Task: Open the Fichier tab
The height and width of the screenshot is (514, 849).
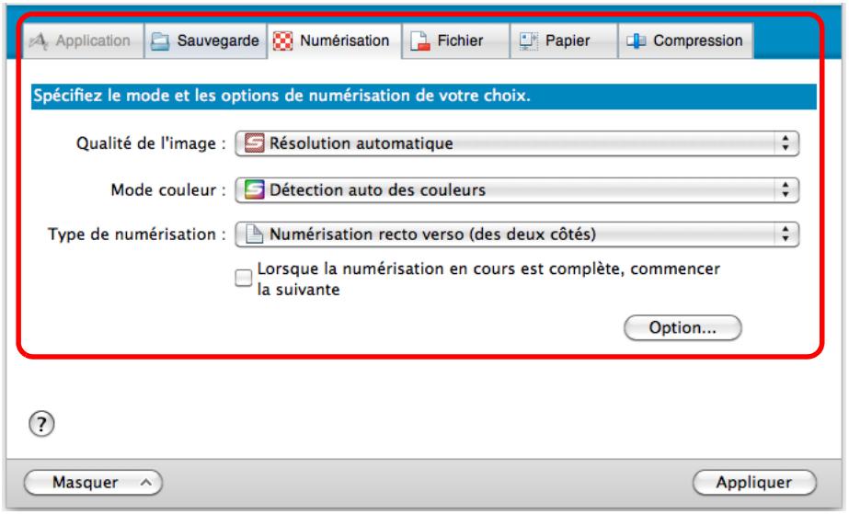Action: click(x=455, y=40)
